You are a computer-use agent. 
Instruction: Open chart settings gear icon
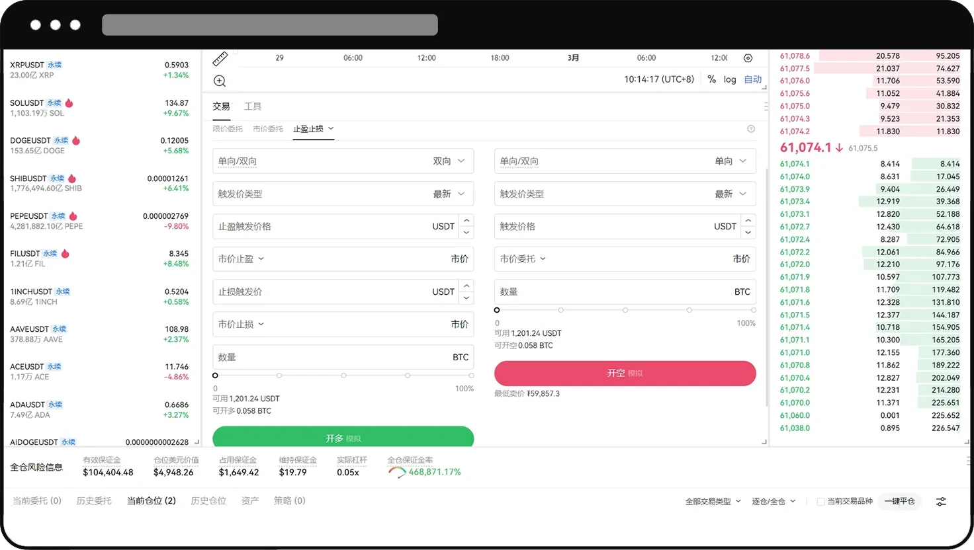click(x=748, y=58)
